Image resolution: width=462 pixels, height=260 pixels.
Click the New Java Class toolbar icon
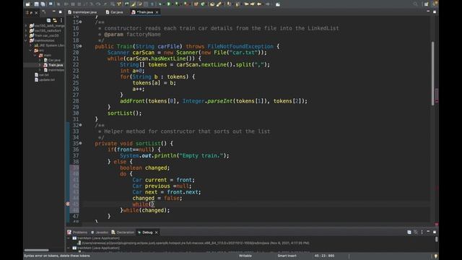click(203, 4)
